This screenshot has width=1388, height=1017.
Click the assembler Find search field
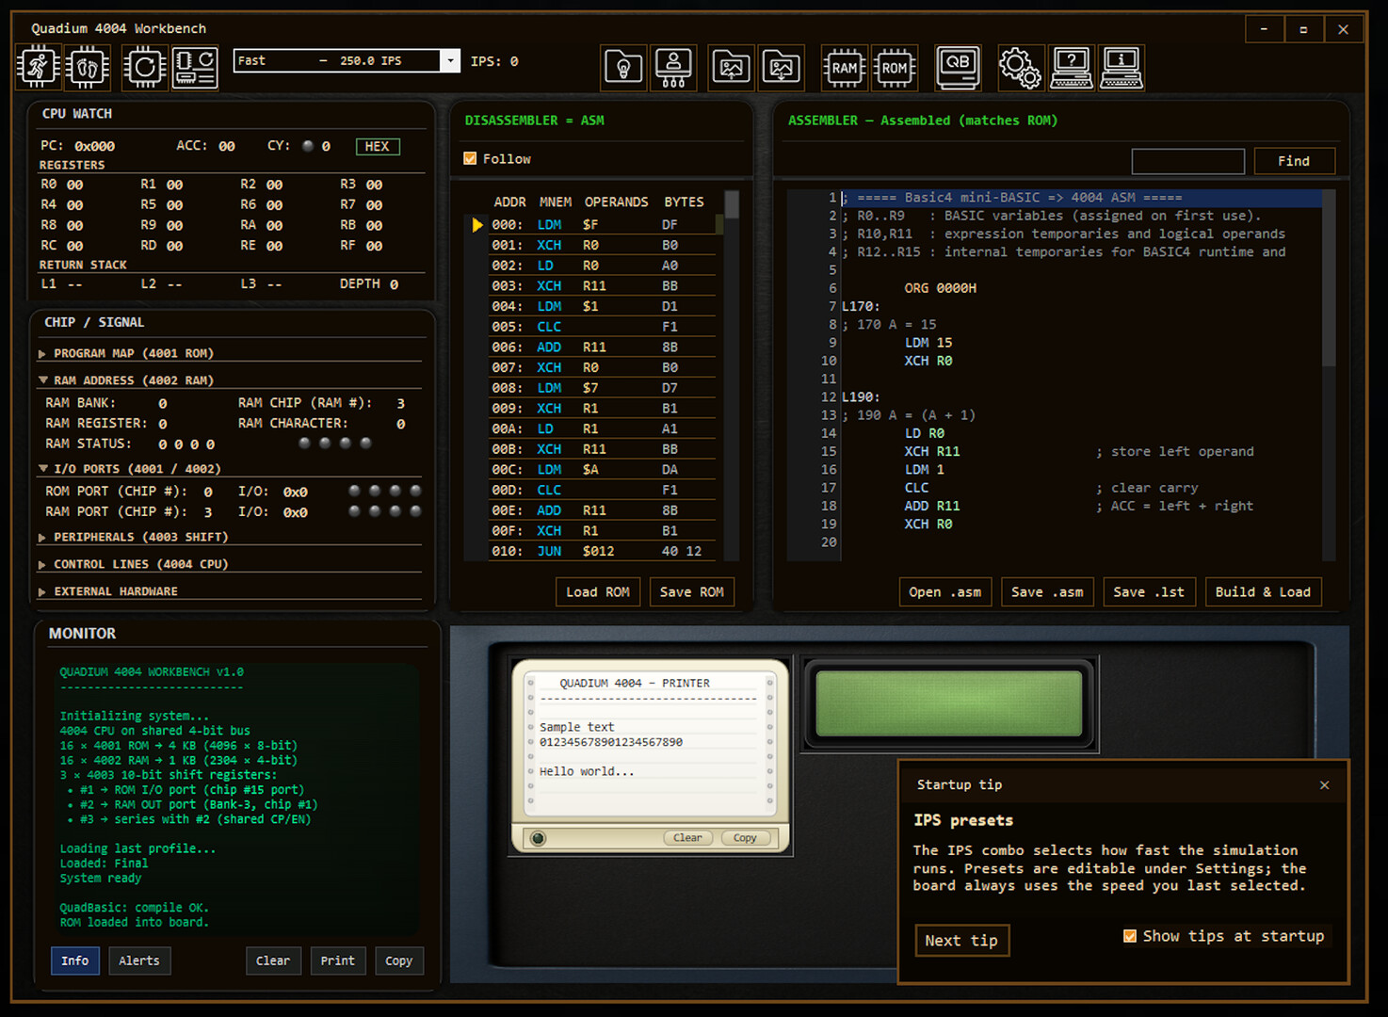tap(1186, 161)
